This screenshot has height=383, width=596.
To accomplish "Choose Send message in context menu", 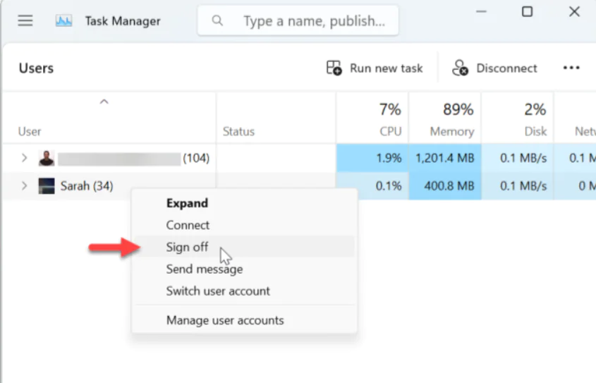I will (204, 269).
